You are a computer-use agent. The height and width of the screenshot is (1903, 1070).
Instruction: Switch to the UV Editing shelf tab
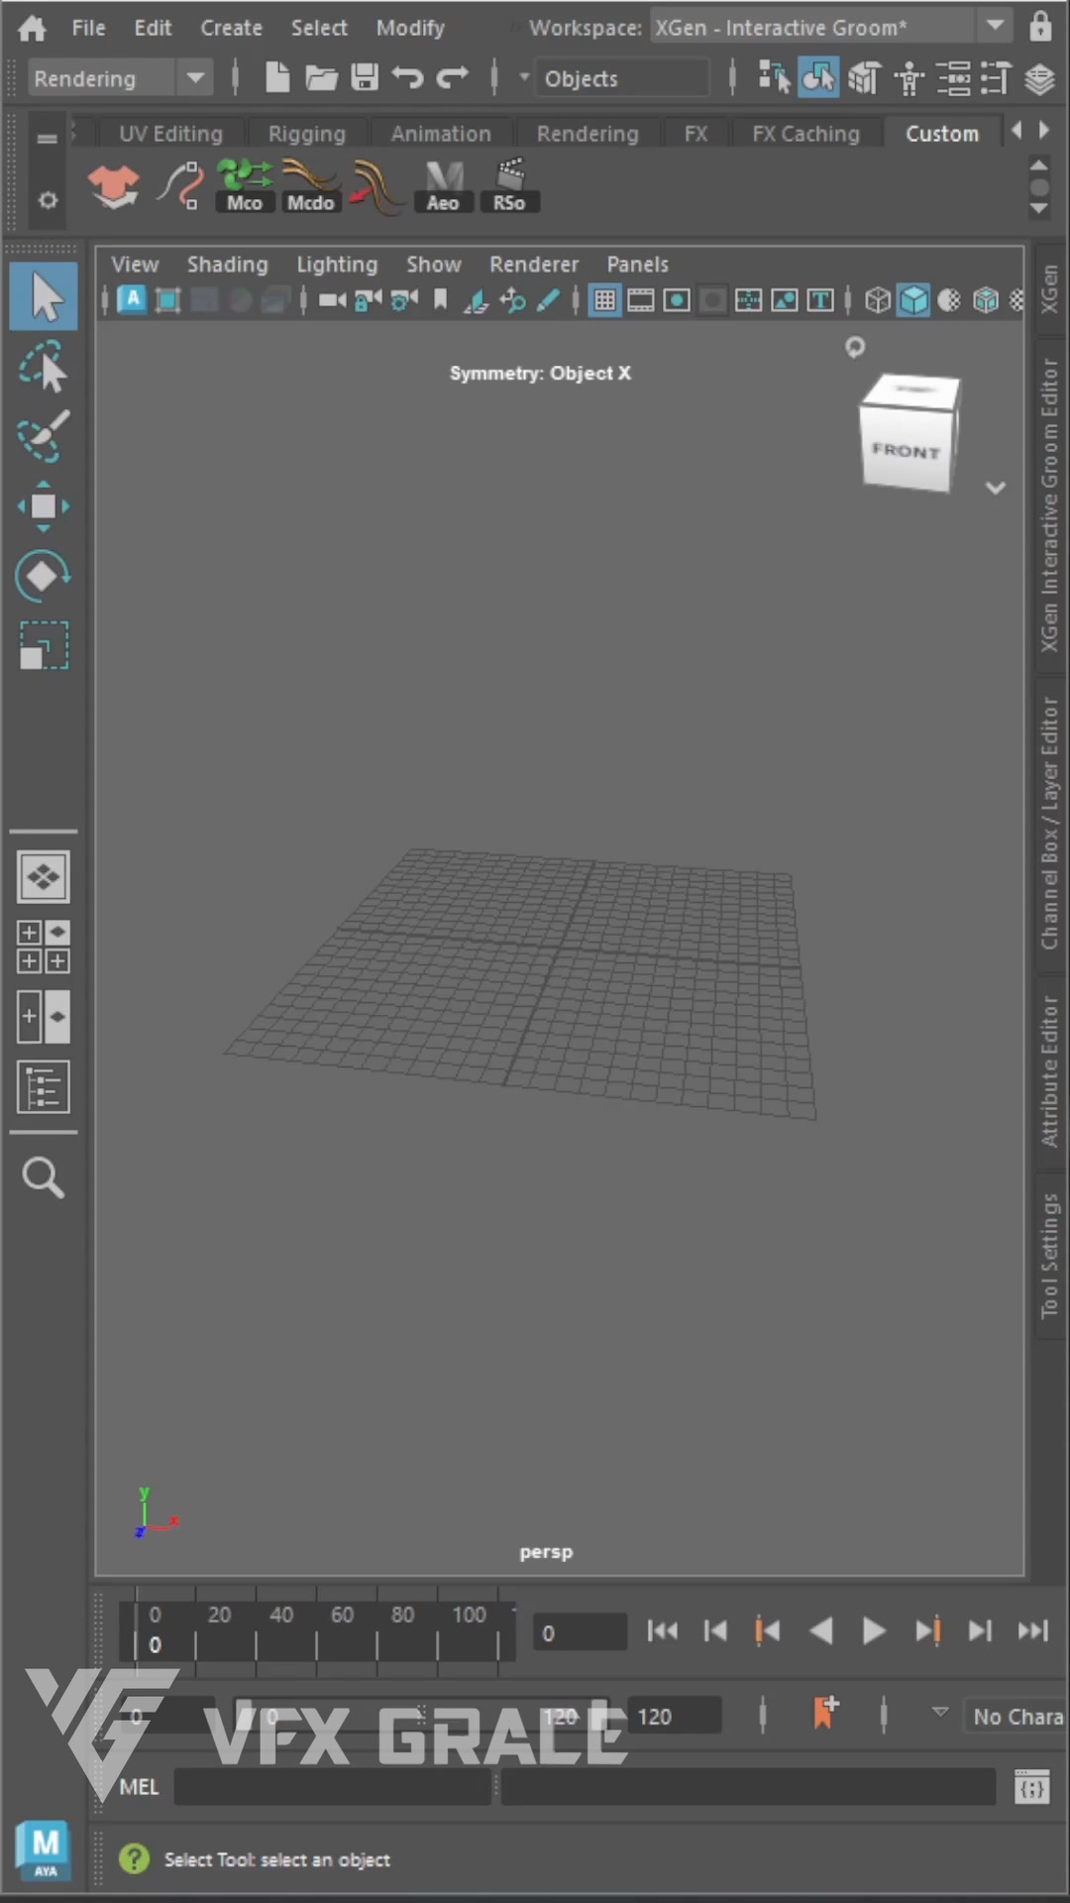[x=170, y=134]
